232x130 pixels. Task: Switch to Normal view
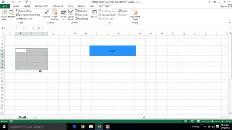click(x=185, y=121)
